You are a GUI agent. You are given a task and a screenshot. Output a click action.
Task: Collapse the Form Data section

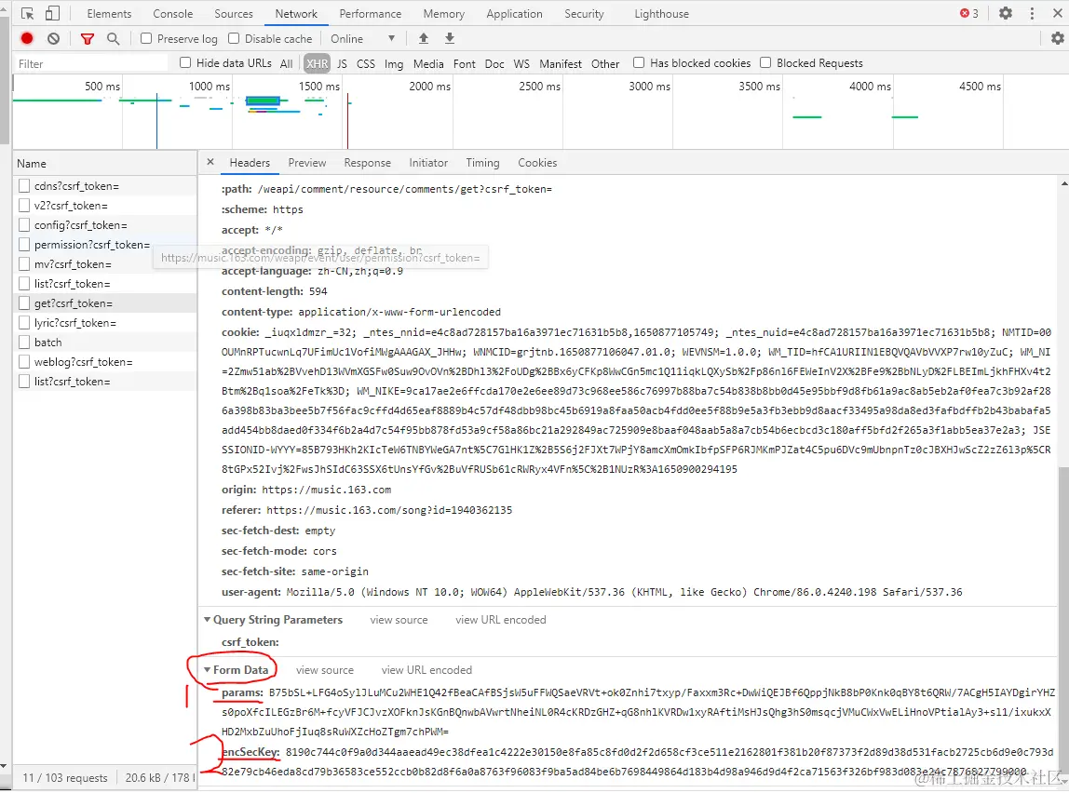(x=208, y=670)
